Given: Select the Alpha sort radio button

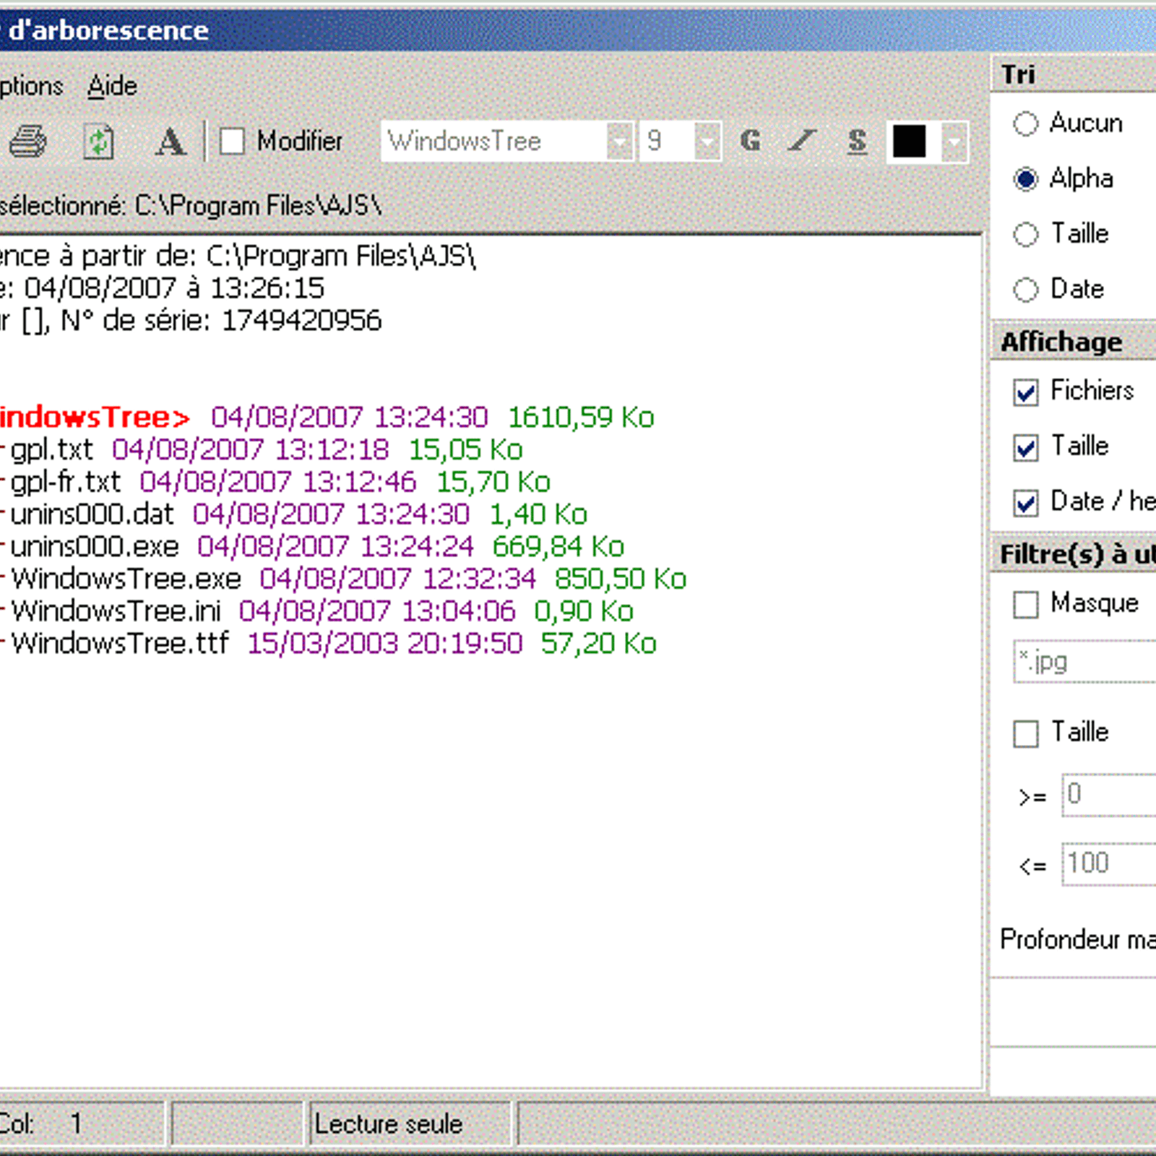Looking at the screenshot, I should point(1025,178).
